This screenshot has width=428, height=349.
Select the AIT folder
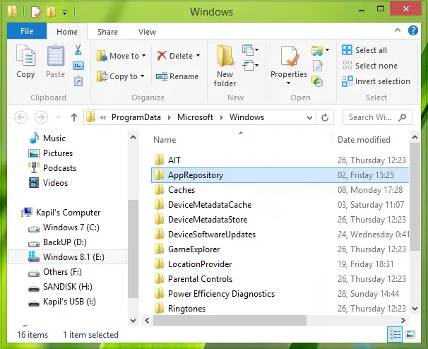click(x=174, y=160)
